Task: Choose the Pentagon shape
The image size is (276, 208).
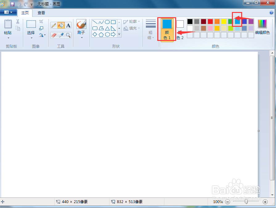Action: 101,34
